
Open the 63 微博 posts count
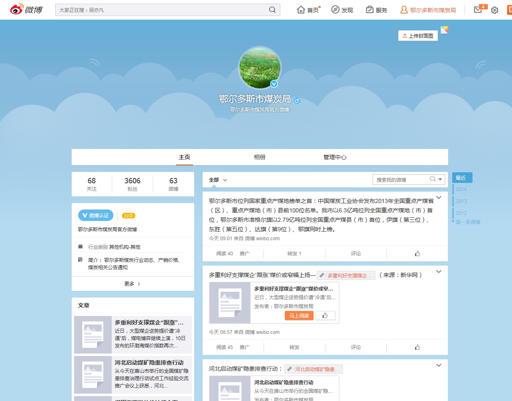[174, 184]
